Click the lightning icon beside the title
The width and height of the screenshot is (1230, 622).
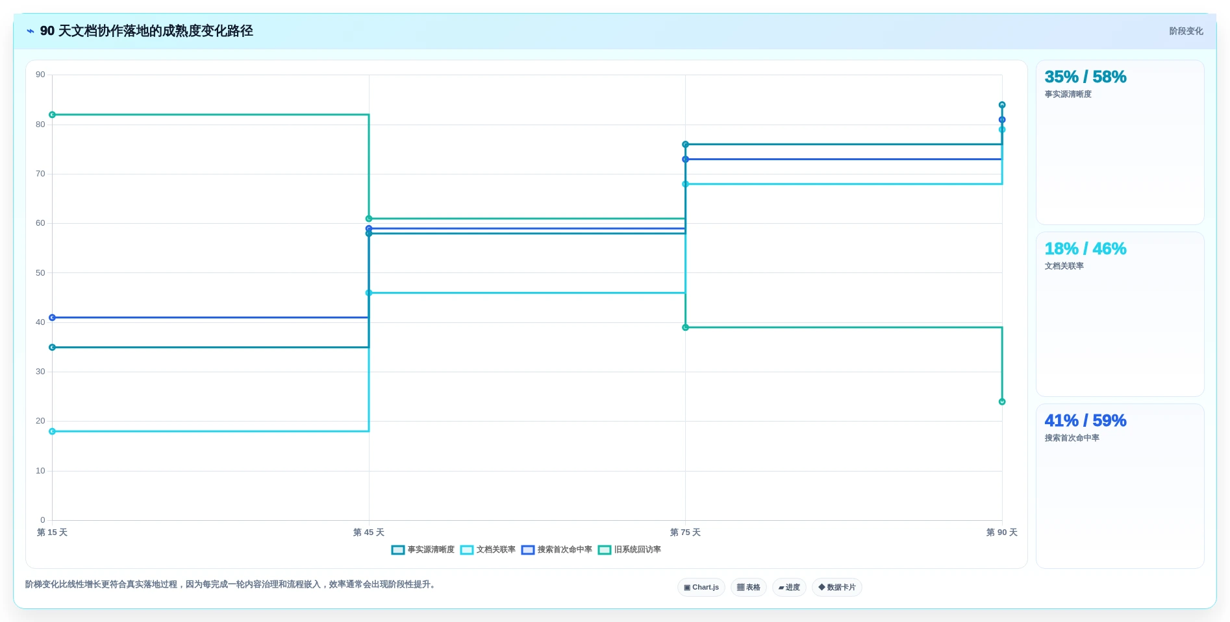pos(30,31)
